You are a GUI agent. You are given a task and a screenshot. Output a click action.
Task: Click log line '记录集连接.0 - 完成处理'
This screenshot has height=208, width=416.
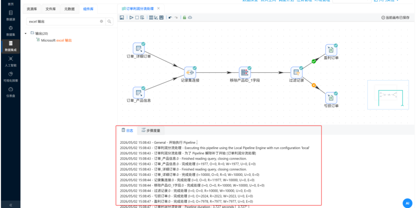pyautogui.click(x=188, y=180)
